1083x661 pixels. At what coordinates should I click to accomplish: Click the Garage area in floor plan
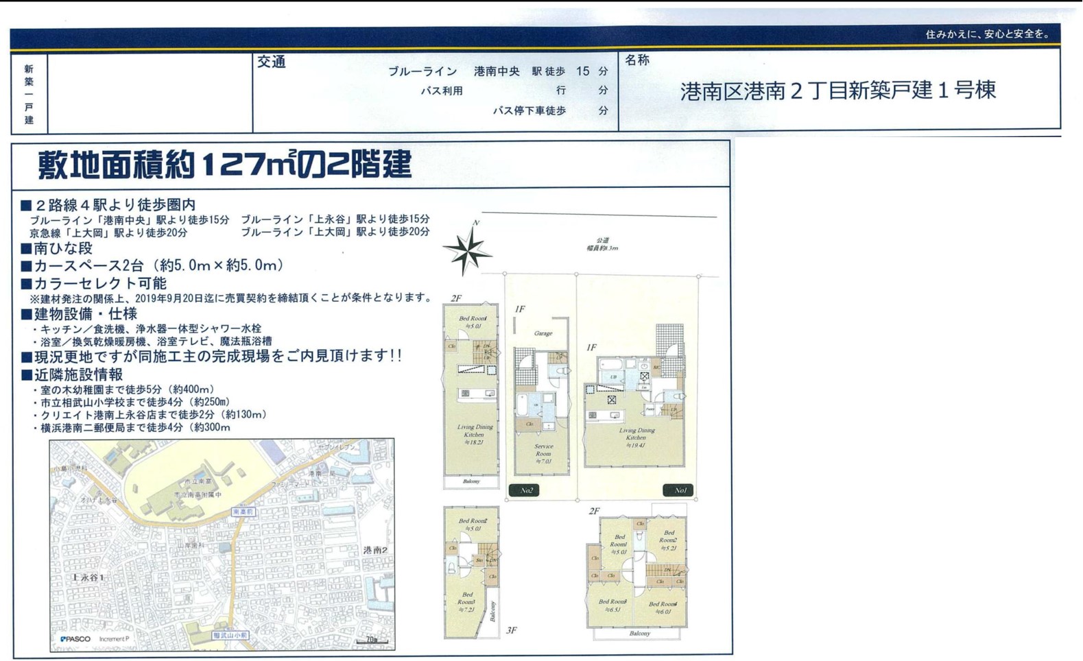tap(543, 334)
